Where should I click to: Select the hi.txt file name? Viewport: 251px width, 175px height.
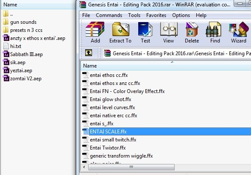point(16,46)
